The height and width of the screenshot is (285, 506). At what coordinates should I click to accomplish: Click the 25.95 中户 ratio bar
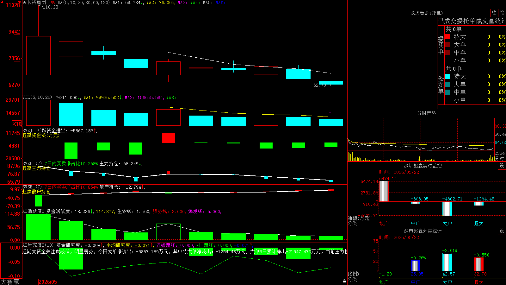point(416,266)
